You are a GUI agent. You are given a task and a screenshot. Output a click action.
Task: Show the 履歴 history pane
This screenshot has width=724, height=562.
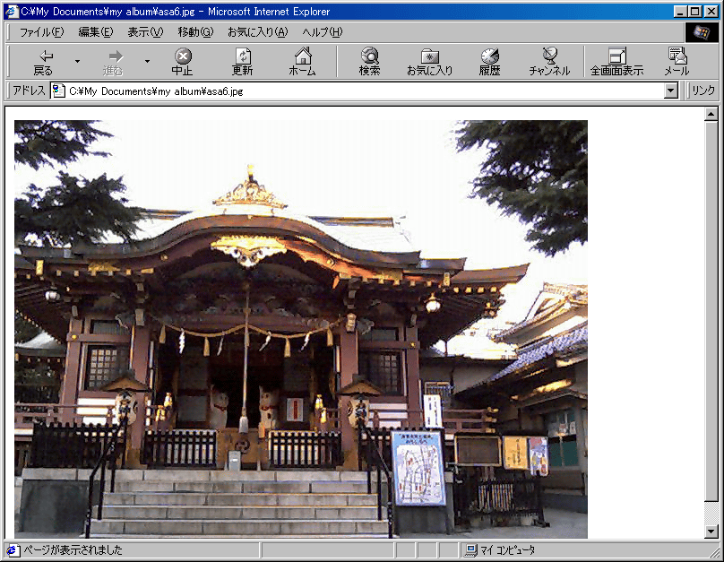(x=489, y=62)
